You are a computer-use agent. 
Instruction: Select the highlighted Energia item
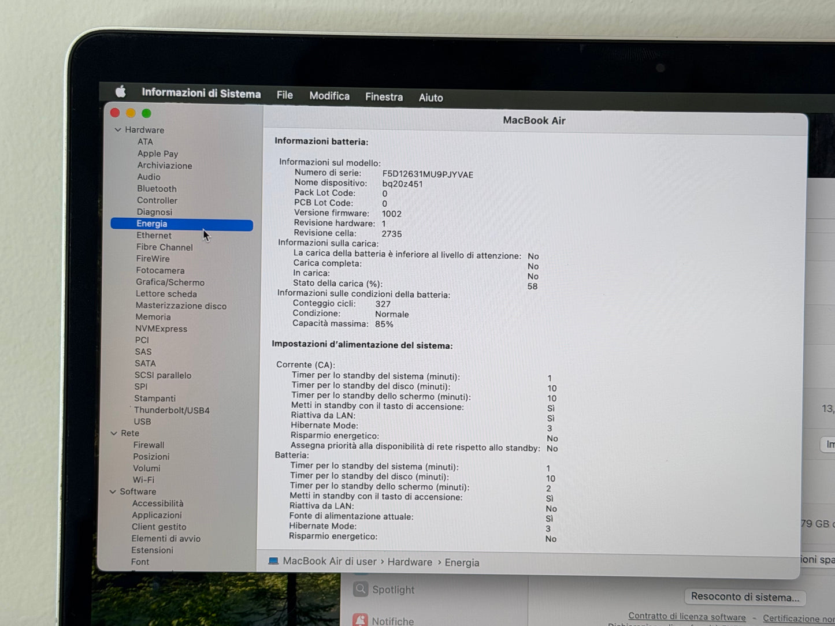[x=181, y=224]
